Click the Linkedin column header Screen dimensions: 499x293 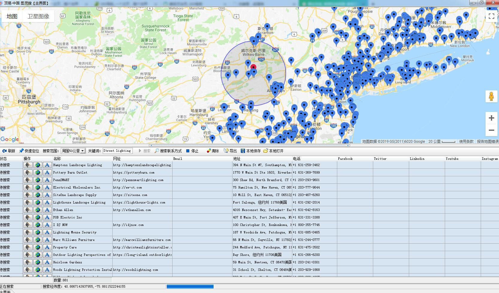(x=427, y=159)
